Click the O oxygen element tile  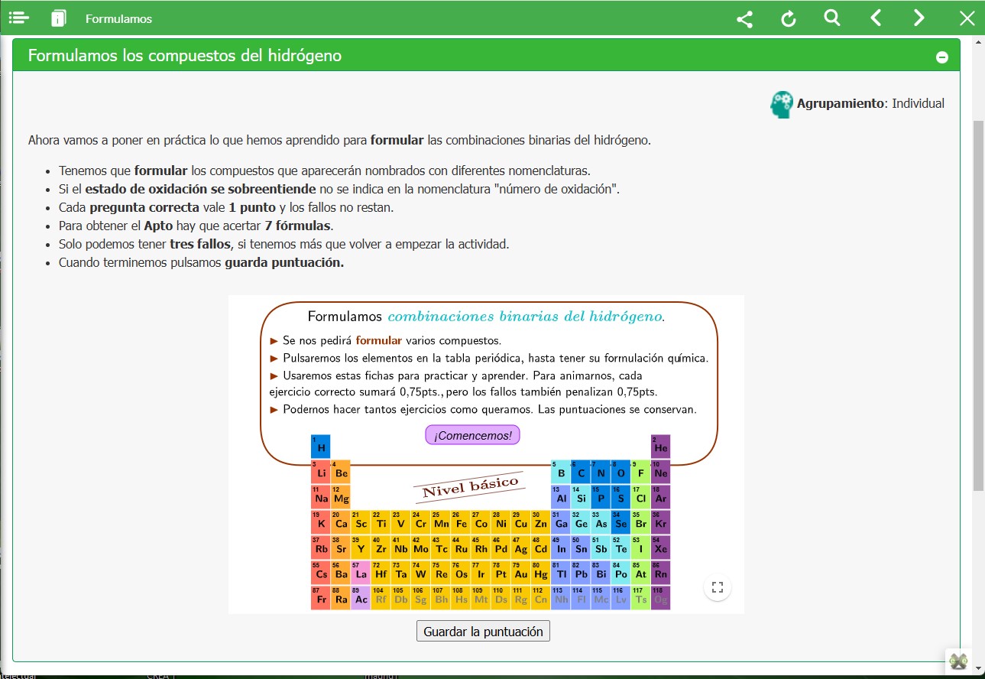coord(620,472)
